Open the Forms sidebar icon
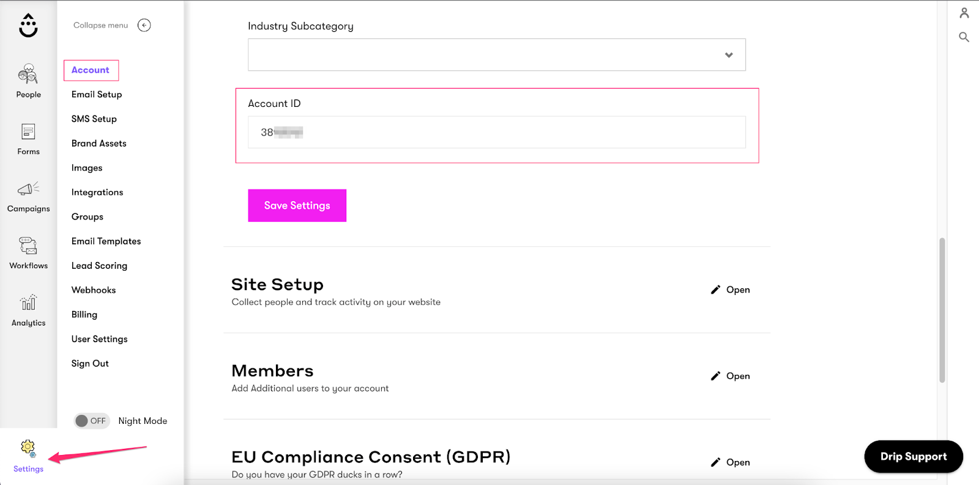Viewport: 979px width, 485px height. (28, 132)
